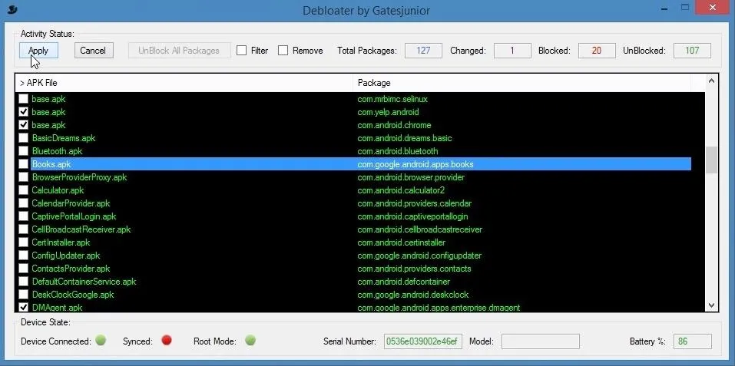
Task: Select package com.google.android.deskclock
Action: click(413, 295)
